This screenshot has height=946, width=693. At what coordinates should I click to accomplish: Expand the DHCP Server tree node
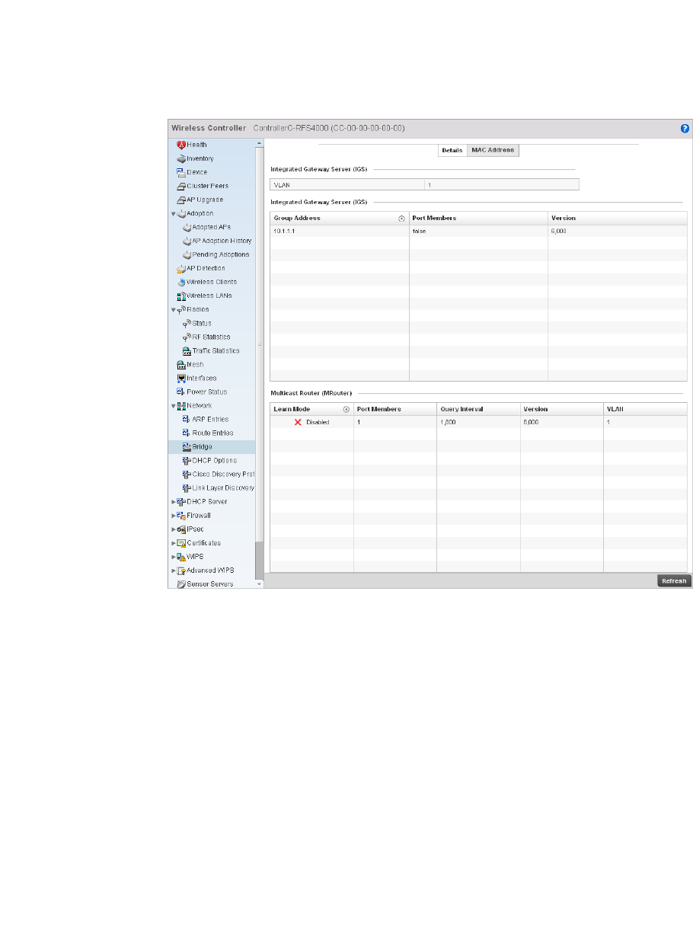[173, 502]
